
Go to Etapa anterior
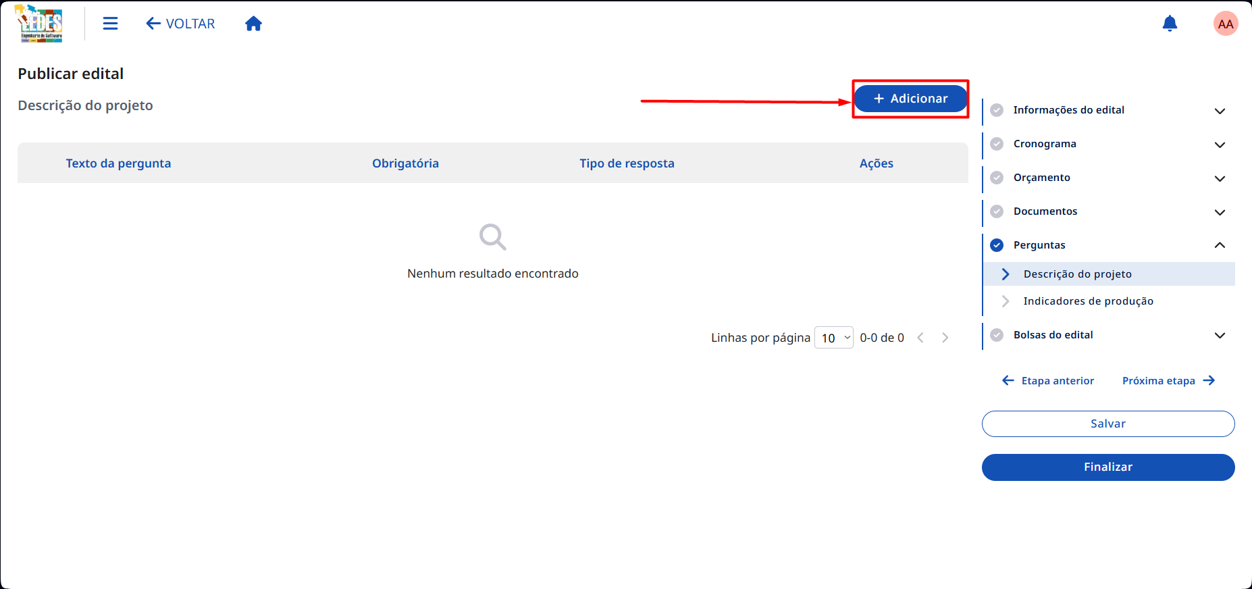click(x=1048, y=381)
